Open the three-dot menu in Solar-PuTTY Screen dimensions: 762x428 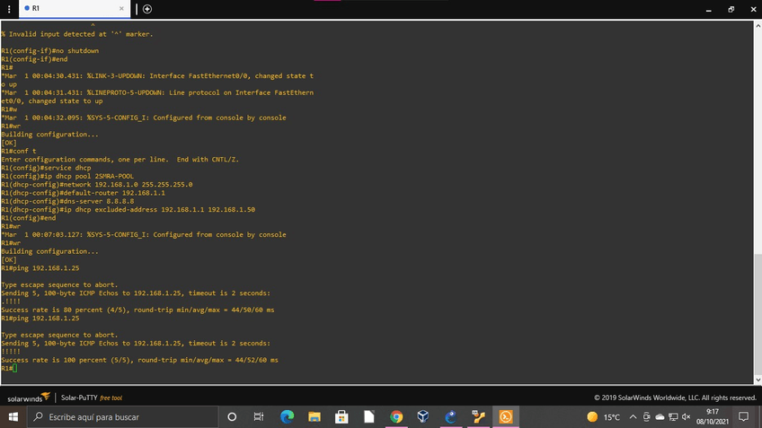coord(9,9)
